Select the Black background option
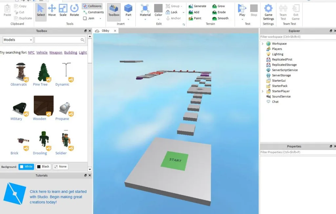This screenshot has height=214, width=336. (x=43, y=166)
